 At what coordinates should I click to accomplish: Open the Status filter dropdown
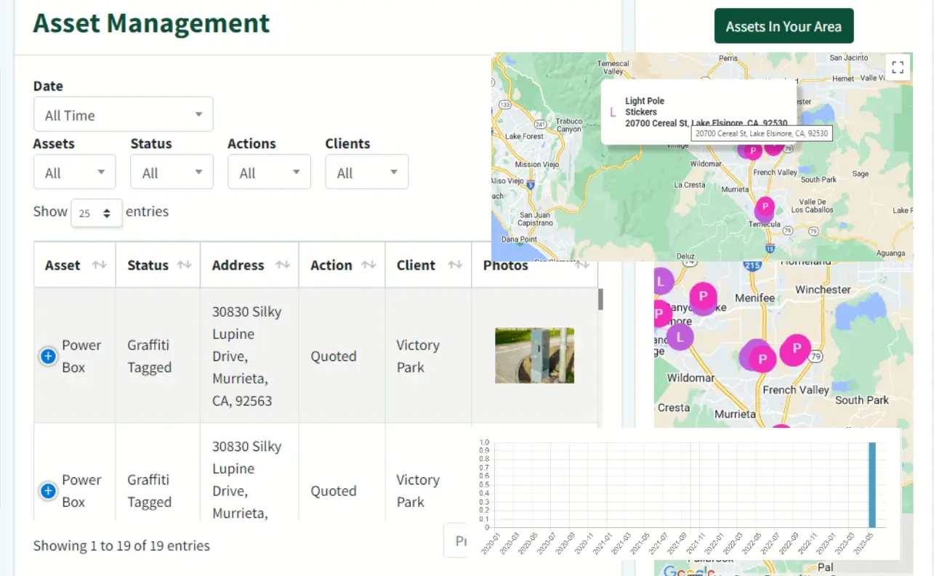[172, 172]
